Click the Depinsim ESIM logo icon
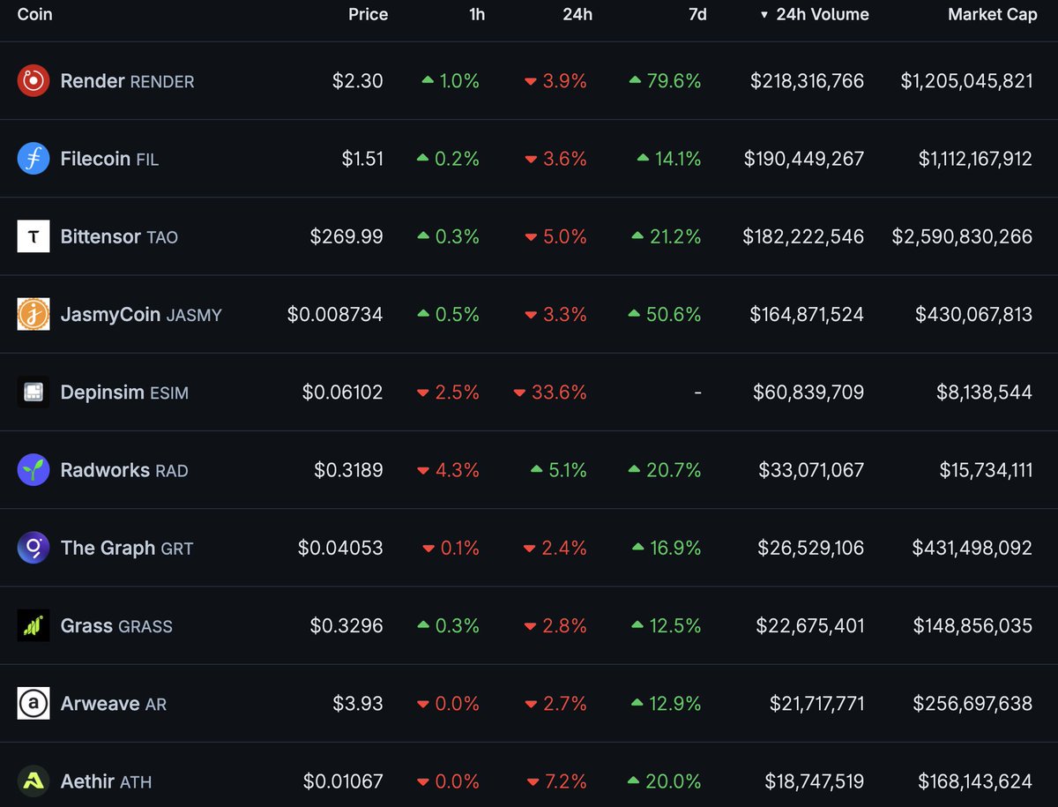Screen dimensions: 1058x807 34,392
